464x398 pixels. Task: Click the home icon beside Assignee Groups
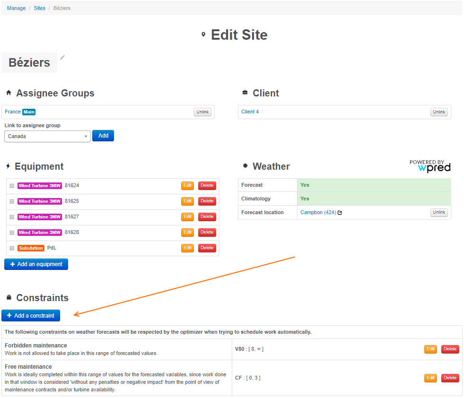click(x=8, y=93)
